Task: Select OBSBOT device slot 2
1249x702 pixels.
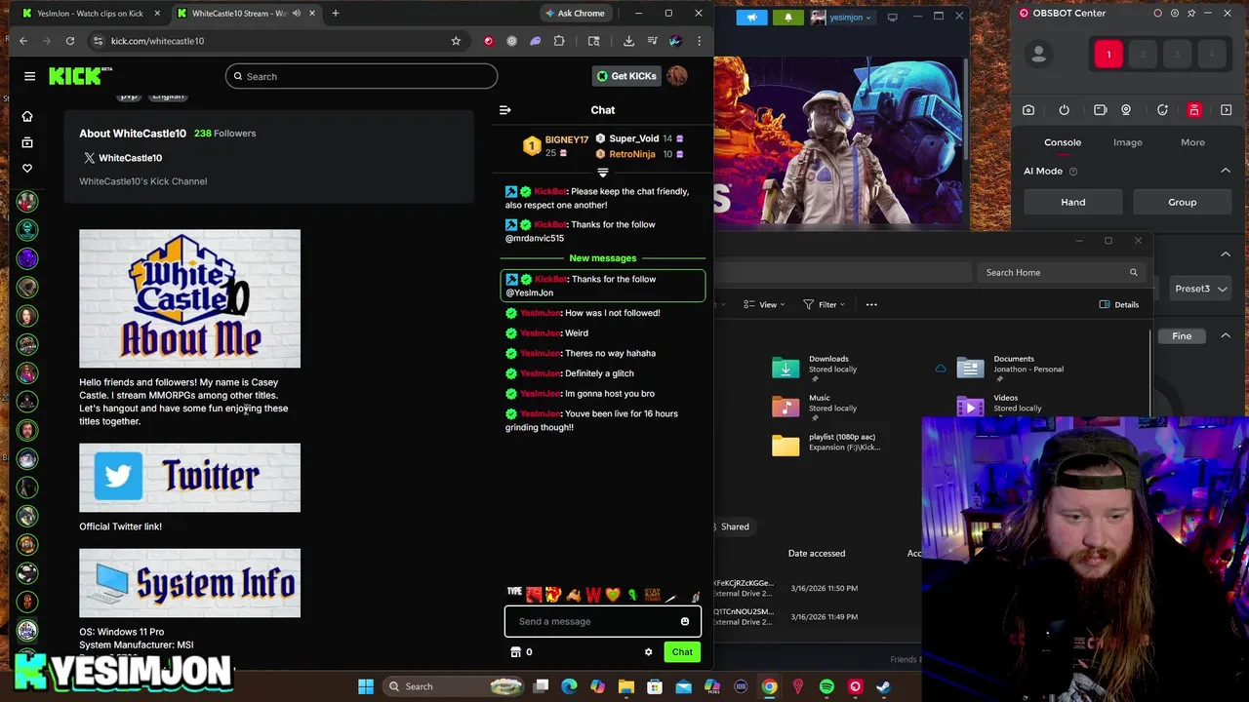Action: 1143,55
